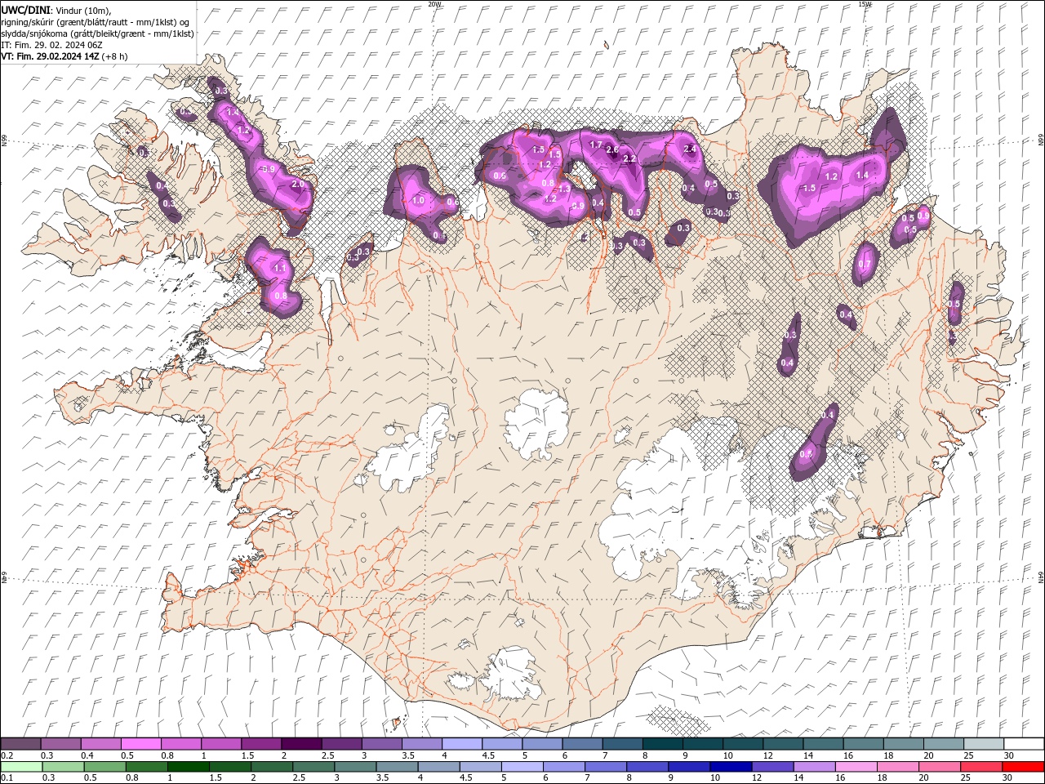The image size is (1045, 784).
Task: Click the '1.7' precipitation value on the map
Action: point(595,145)
